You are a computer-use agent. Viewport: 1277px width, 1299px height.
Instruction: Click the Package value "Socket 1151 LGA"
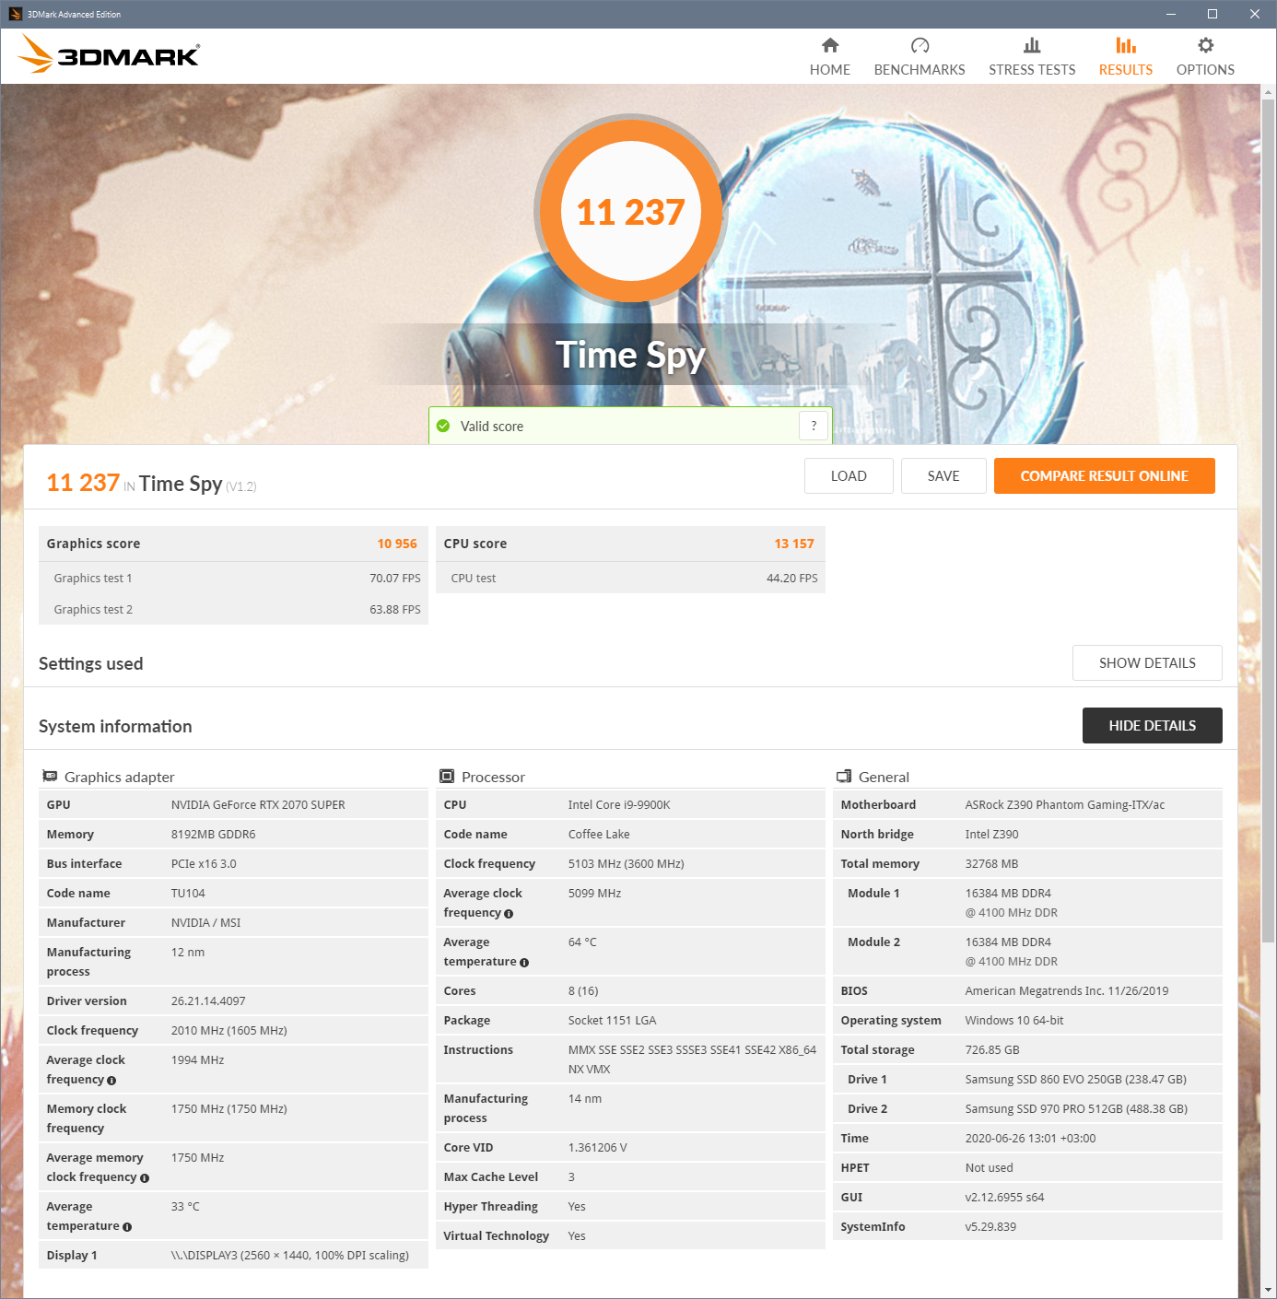point(613,1021)
